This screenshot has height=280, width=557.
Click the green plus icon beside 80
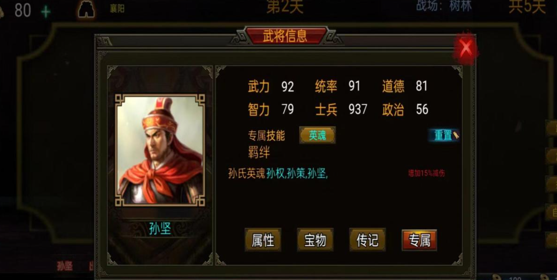(46, 12)
